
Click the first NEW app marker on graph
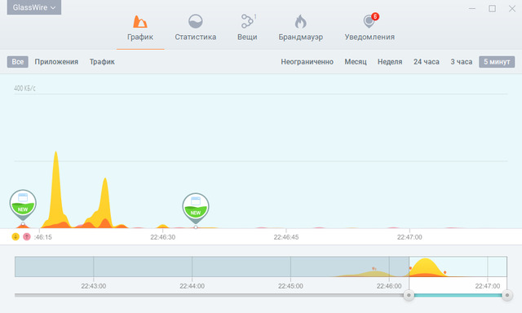[23, 205]
